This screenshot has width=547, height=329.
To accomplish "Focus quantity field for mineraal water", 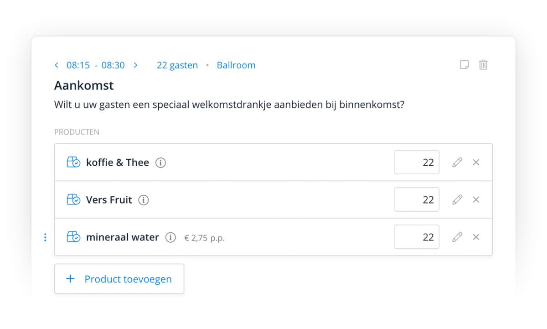I will click(x=417, y=237).
